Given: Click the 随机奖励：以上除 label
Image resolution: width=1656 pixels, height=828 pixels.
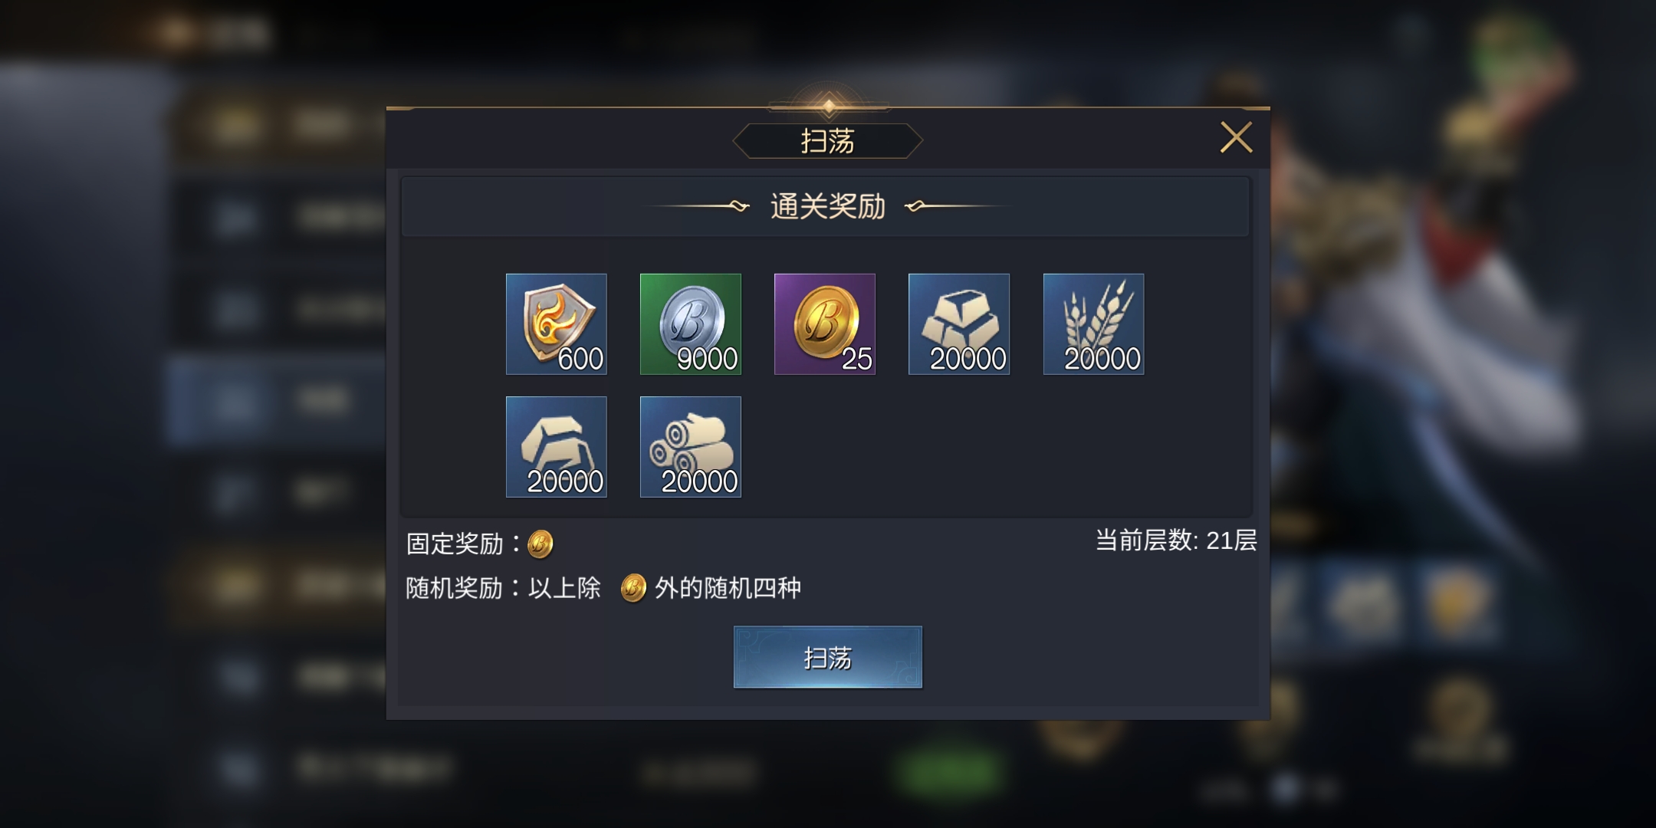Looking at the screenshot, I should pos(503,588).
